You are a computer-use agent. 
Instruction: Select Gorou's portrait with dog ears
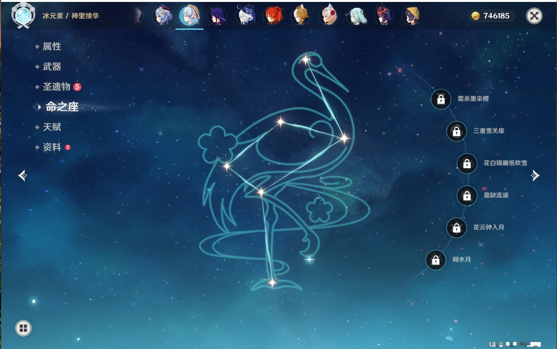(x=301, y=16)
